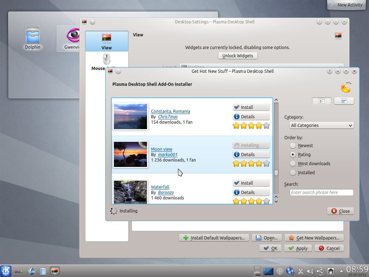Open the Dolphin file manager panel launcher
Screen dimensions: 369x277
tap(43, 271)
